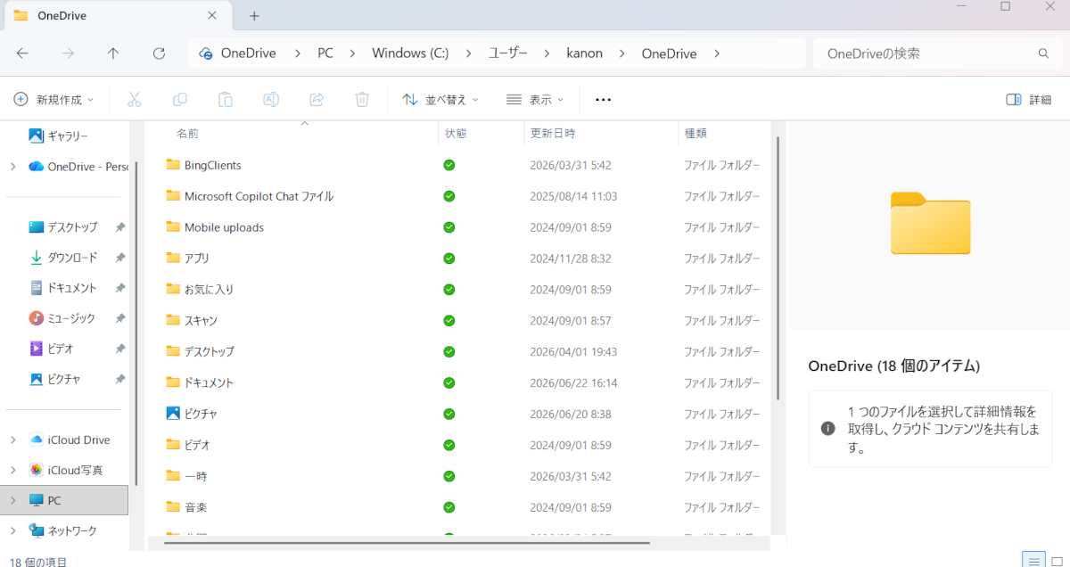Open the 表示 view dropdown

(x=535, y=100)
